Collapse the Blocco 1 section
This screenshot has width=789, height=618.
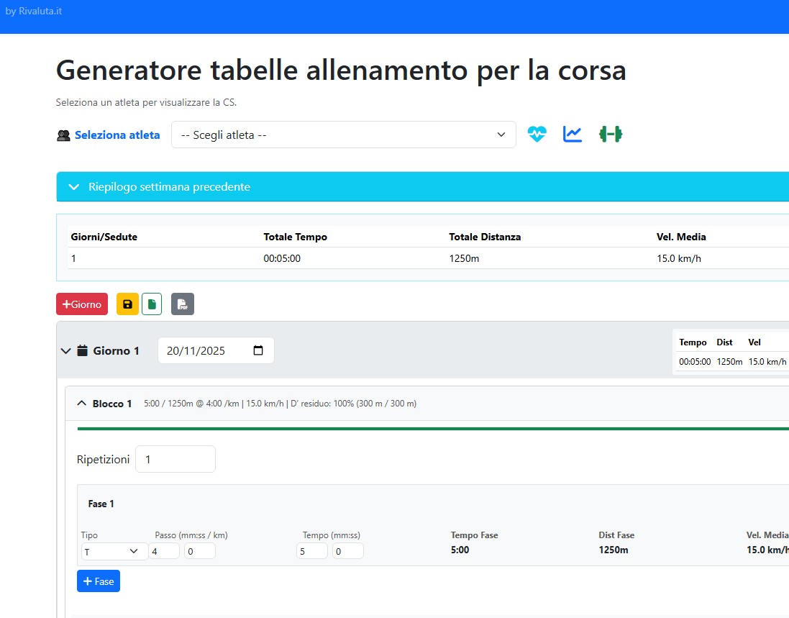click(x=81, y=404)
